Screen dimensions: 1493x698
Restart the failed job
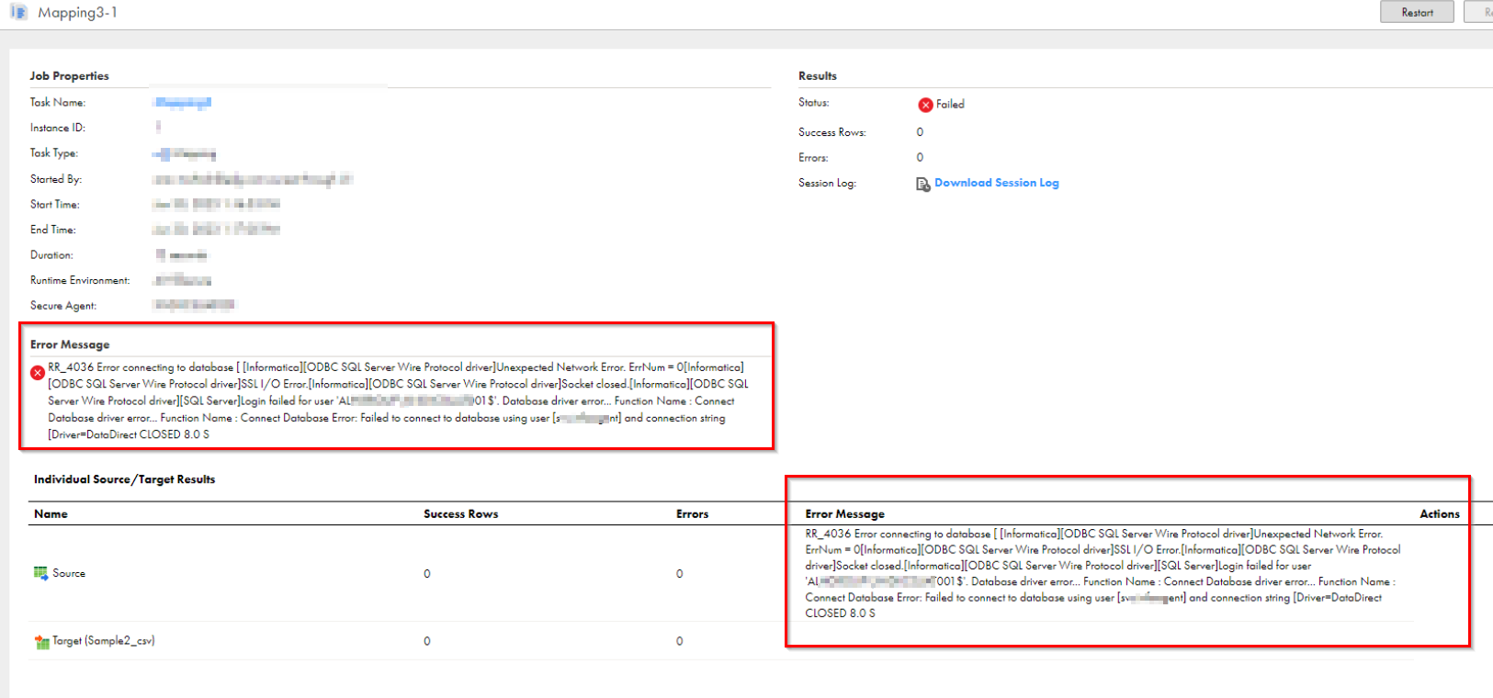pyautogui.click(x=1417, y=12)
